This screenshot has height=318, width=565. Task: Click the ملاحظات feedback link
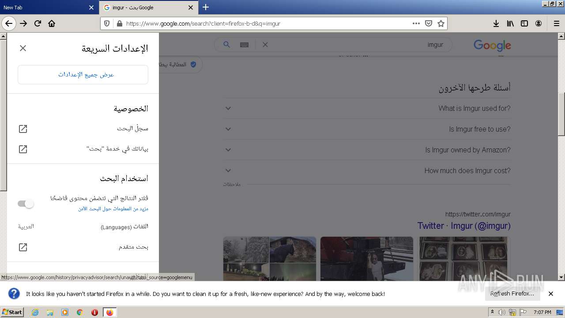tap(232, 184)
